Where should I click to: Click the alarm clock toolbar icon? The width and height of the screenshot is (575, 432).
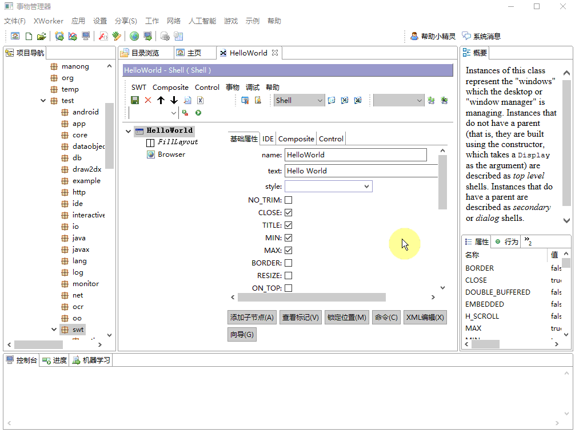click(x=59, y=36)
